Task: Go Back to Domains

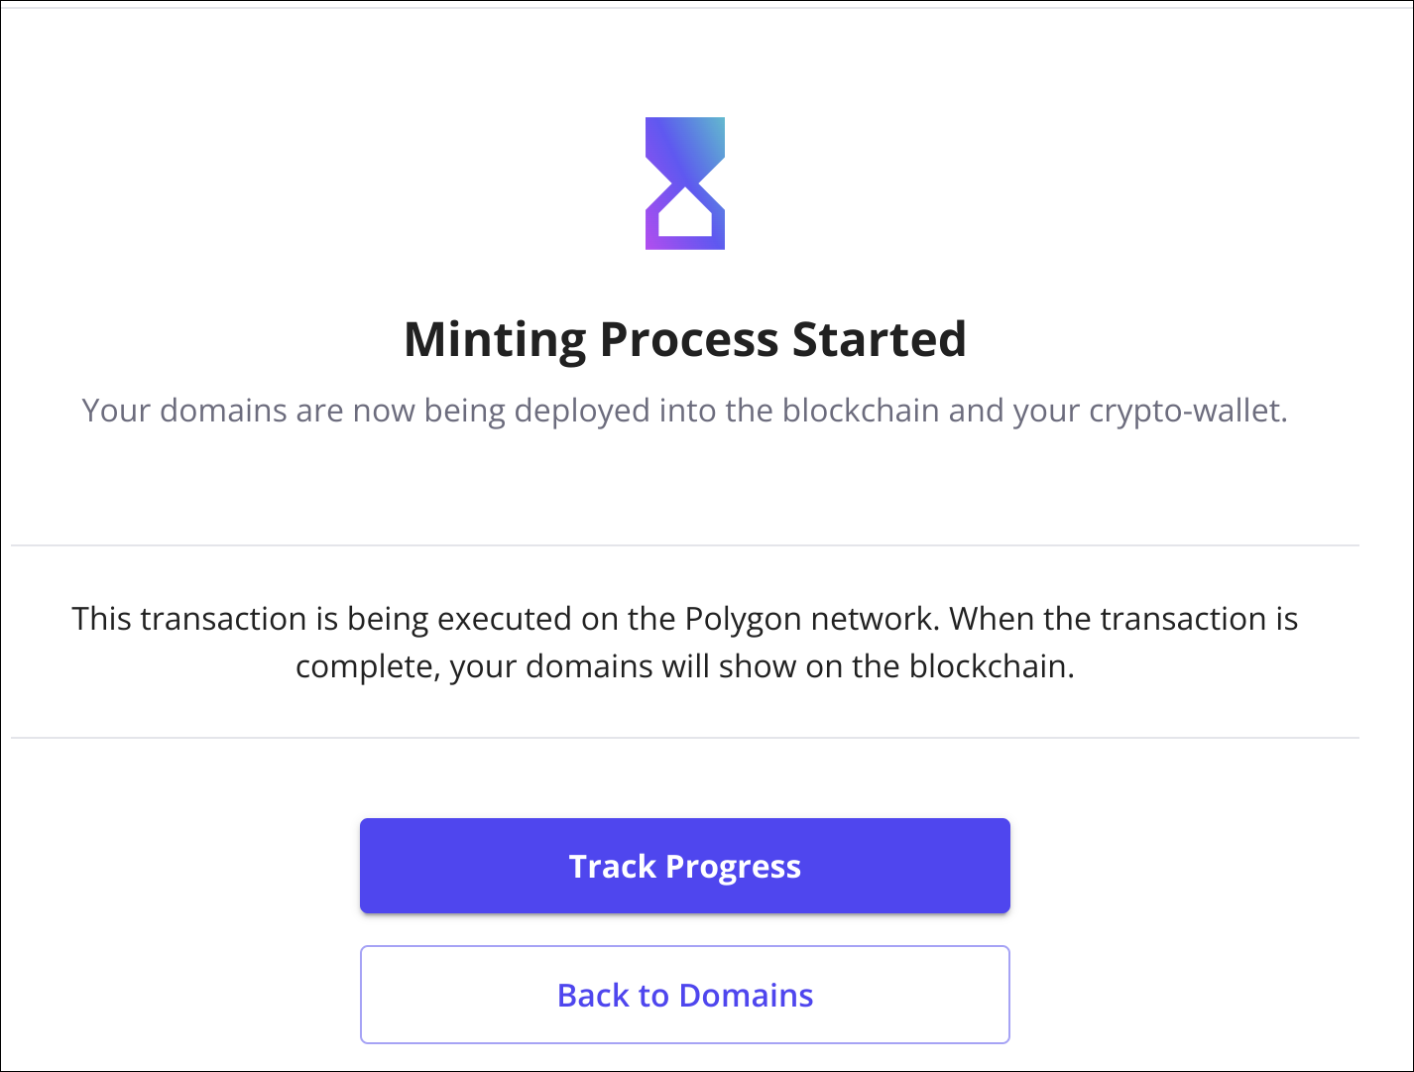Action: click(685, 995)
